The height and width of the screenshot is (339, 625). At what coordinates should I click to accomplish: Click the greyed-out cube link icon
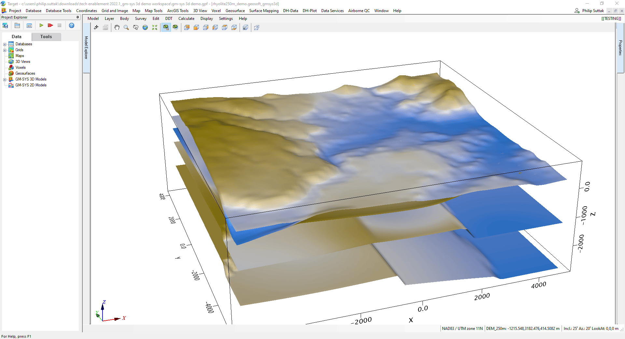coord(105,27)
